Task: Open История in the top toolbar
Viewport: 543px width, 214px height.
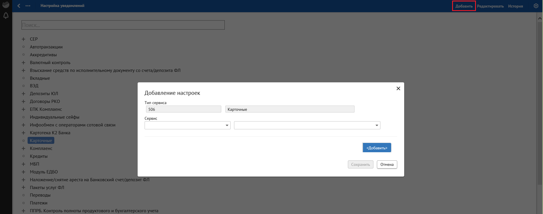Action: (x=515, y=6)
